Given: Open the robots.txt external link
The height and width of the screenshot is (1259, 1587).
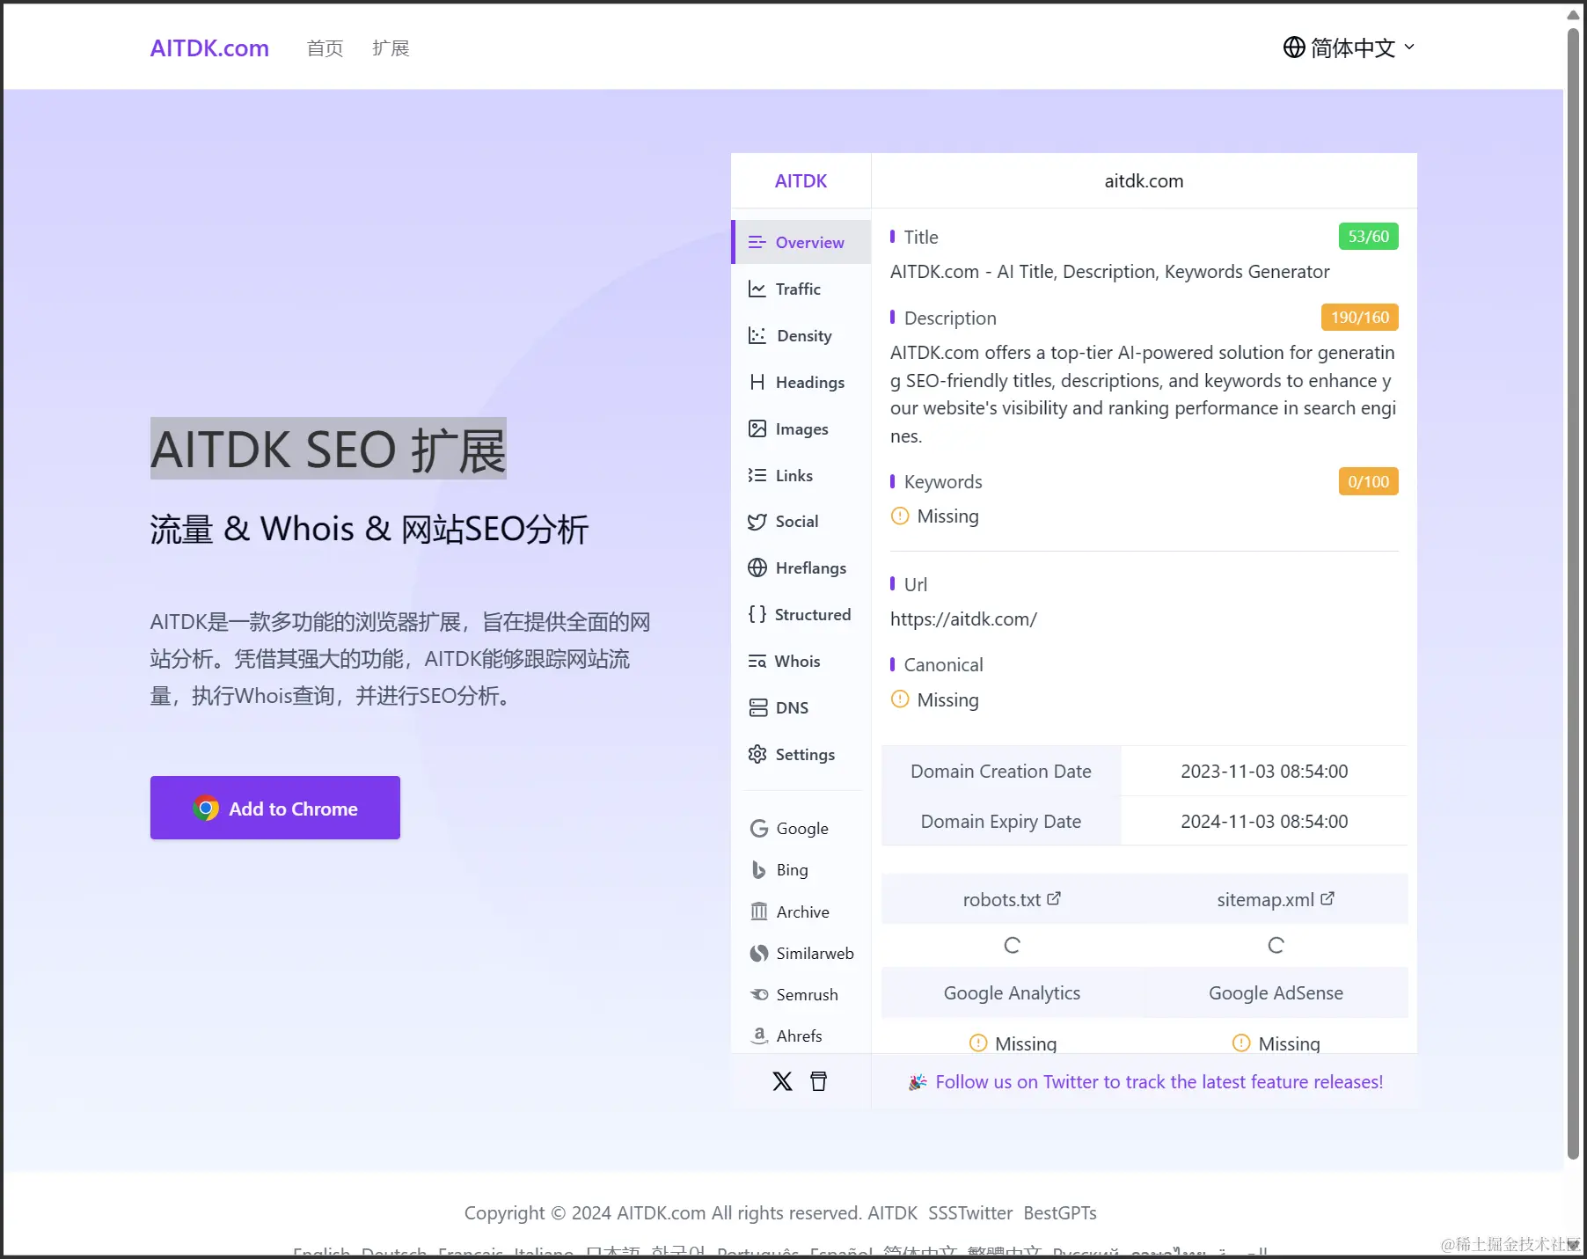Looking at the screenshot, I should click(x=1012, y=899).
